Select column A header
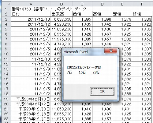This screenshot has height=123, width=153. [31, 4]
